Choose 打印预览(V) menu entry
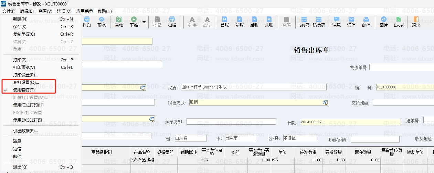 point(41,67)
